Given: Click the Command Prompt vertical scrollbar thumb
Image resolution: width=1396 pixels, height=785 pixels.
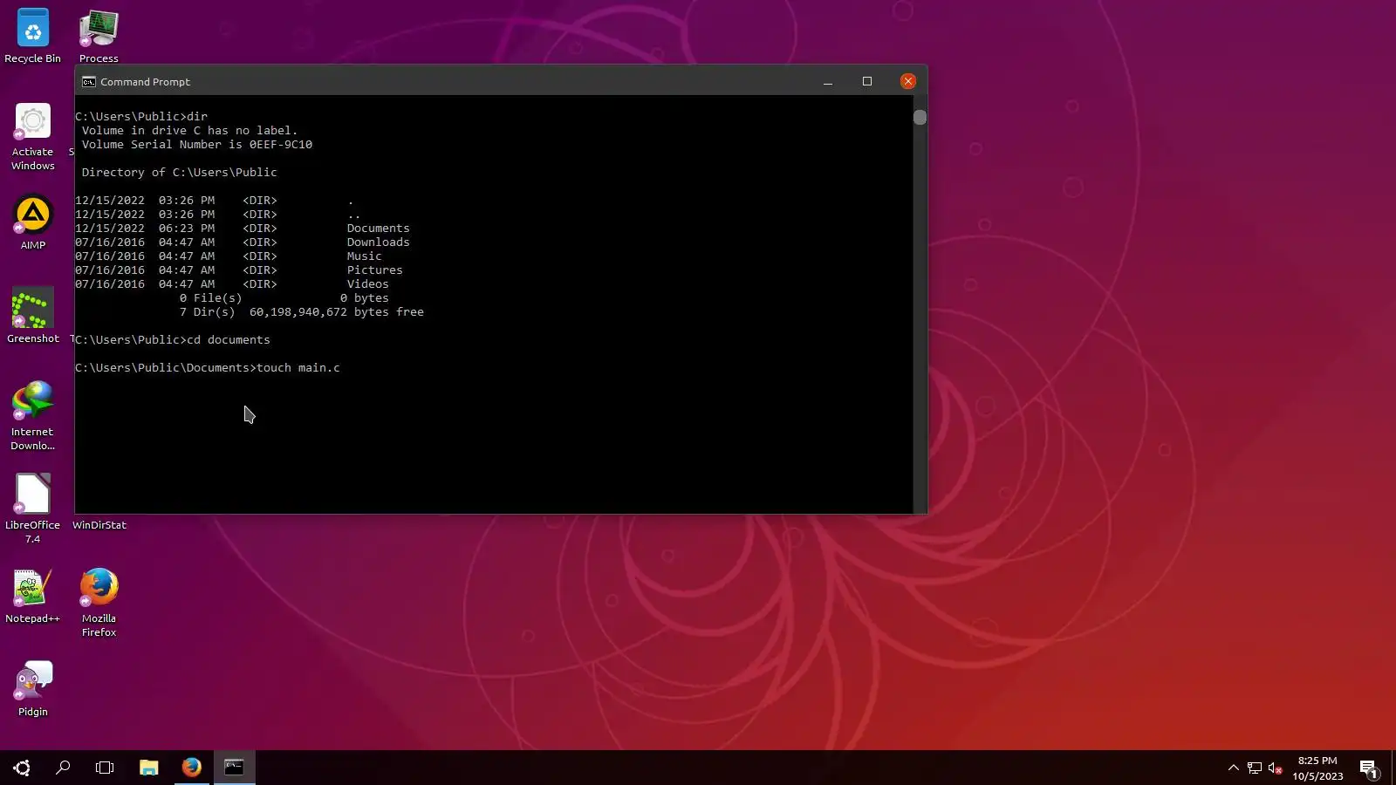Looking at the screenshot, I should 920,117.
